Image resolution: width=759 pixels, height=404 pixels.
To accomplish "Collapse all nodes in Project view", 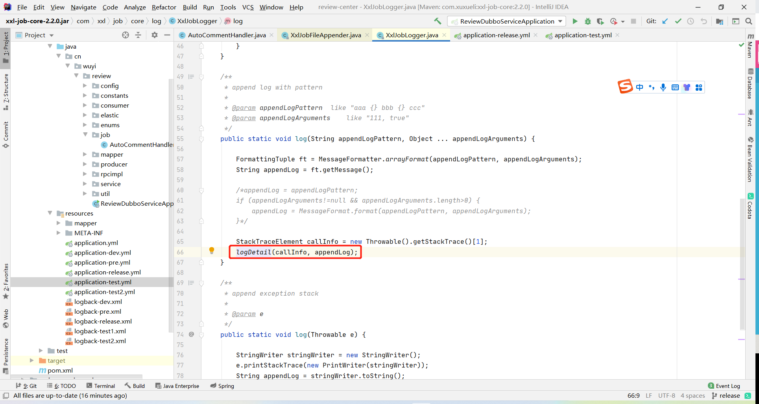I will (139, 35).
